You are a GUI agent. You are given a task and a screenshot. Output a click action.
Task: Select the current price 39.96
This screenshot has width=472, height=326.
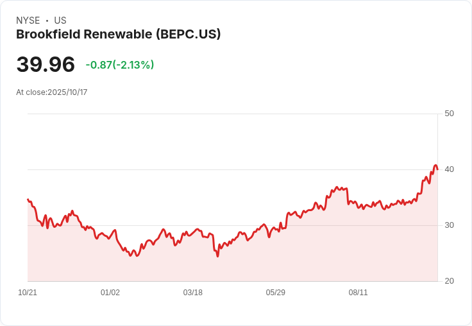(46, 64)
